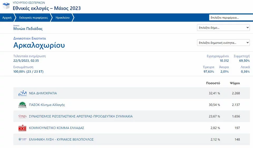Expand the Επιλέξτε δημοτική ενότητα dropdown
This screenshot has height=148, width=253.
click(x=223, y=43)
